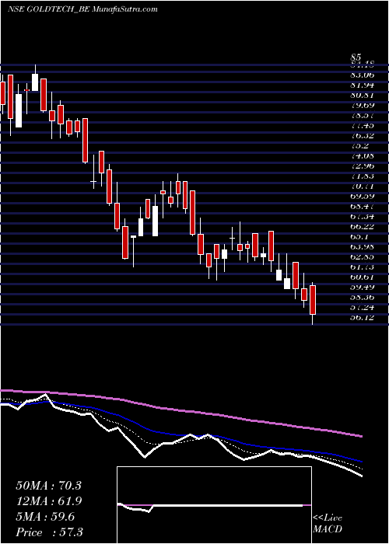Click the 74.08 price axis label

(363, 156)
